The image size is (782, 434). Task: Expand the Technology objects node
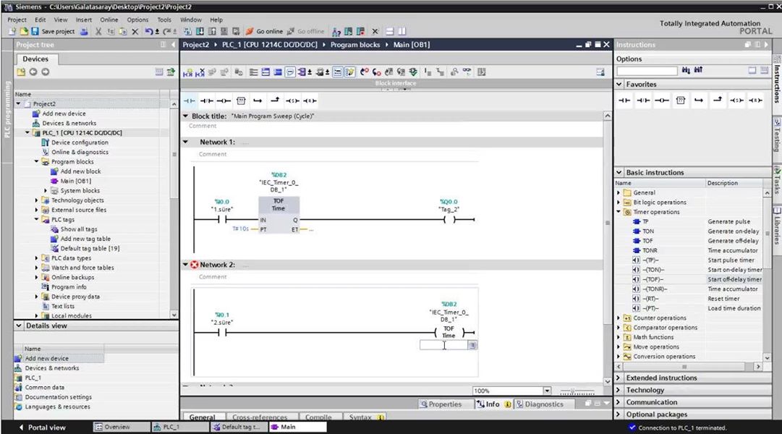[x=36, y=200]
